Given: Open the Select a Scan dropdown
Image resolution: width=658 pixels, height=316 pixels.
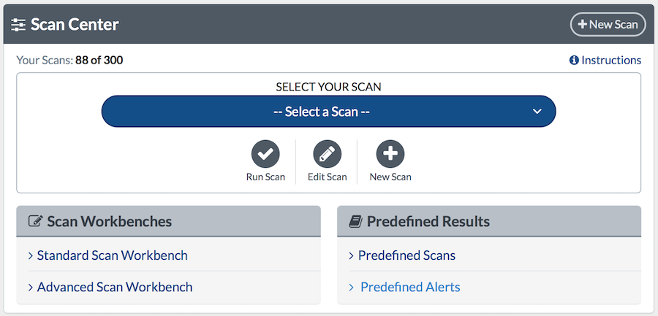Looking at the screenshot, I should (x=328, y=112).
